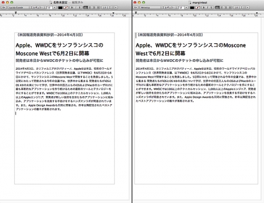Viewport: 264px width, 203px height.
Task: Open text color swatch in left window
Action: 60,8
